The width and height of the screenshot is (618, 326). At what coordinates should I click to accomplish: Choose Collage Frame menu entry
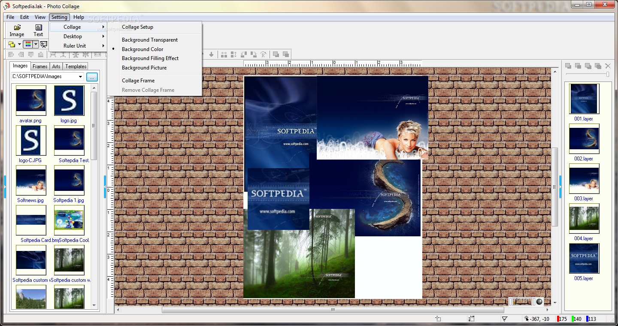click(x=155, y=81)
